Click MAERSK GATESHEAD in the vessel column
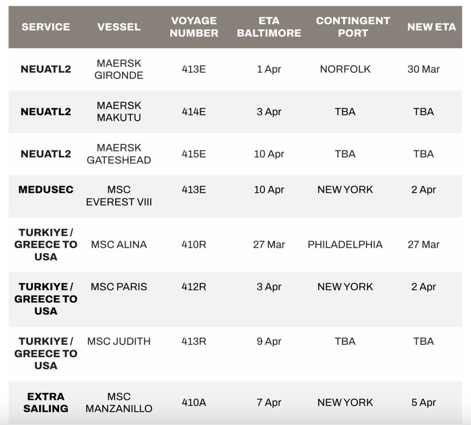The width and height of the screenshot is (471, 425). point(119,154)
